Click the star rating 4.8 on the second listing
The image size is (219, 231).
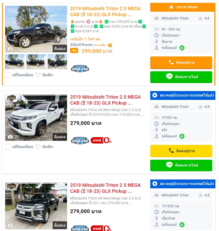click(x=204, y=107)
